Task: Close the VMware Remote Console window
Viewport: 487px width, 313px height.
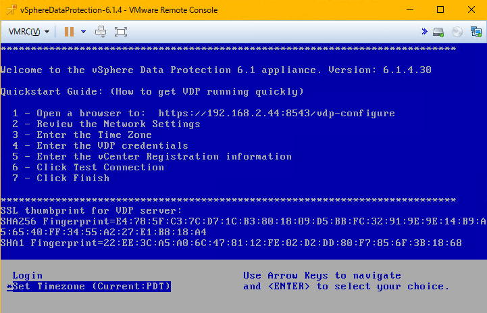Action: coord(471,10)
